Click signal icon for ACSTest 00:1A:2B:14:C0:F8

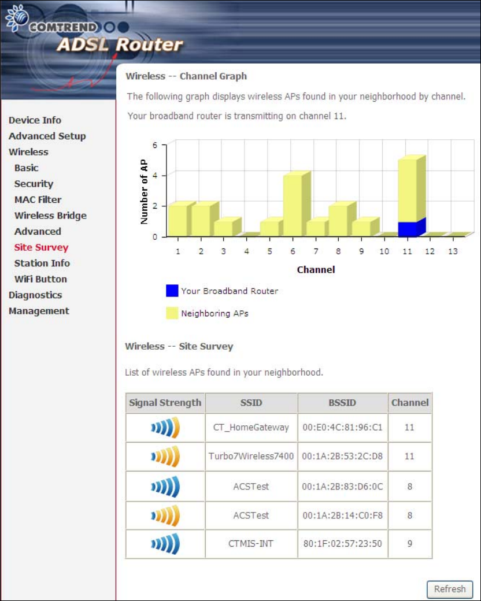pyautogui.click(x=165, y=515)
